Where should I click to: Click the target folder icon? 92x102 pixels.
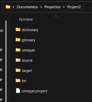tap(18, 70)
